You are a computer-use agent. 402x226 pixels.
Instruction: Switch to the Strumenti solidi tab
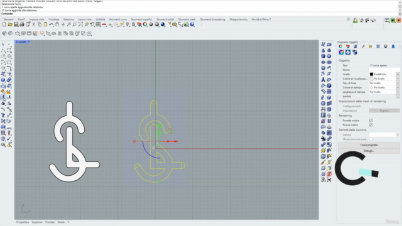coord(165,19)
